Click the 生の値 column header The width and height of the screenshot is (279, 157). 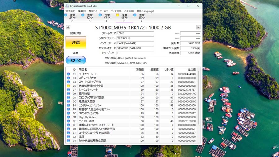click(186, 70)
